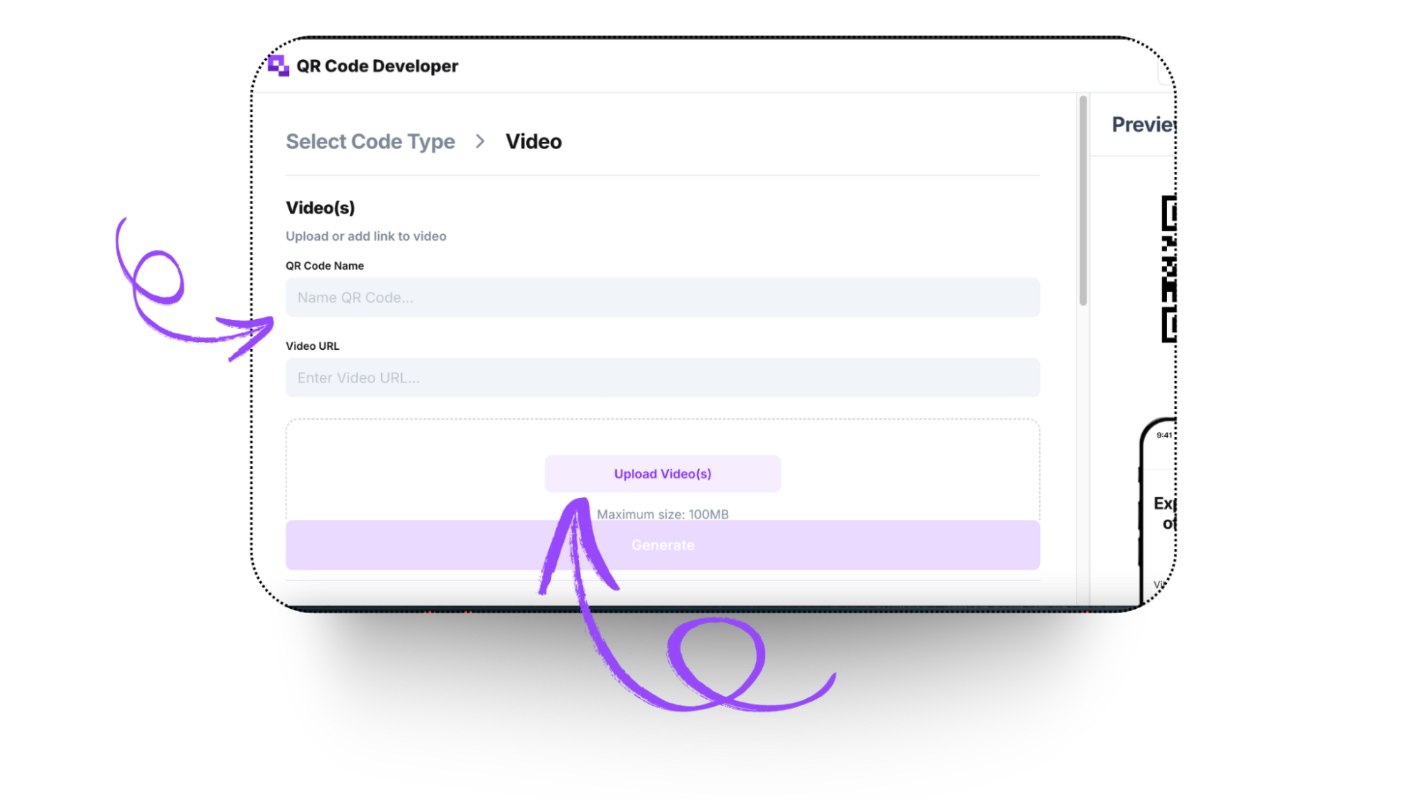Click the Maximum size 100MB text
1427x803 pixels.
tap(662, 514)
